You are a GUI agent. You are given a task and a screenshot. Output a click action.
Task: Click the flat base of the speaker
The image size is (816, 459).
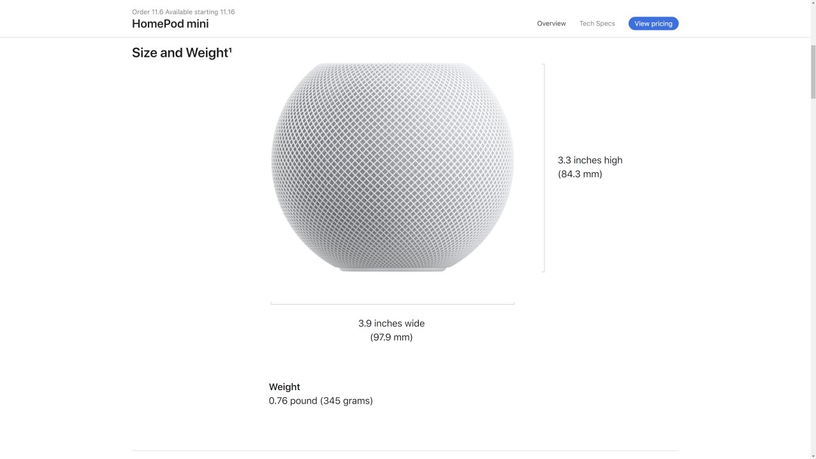pyautogui.click(x=393, y=270)
